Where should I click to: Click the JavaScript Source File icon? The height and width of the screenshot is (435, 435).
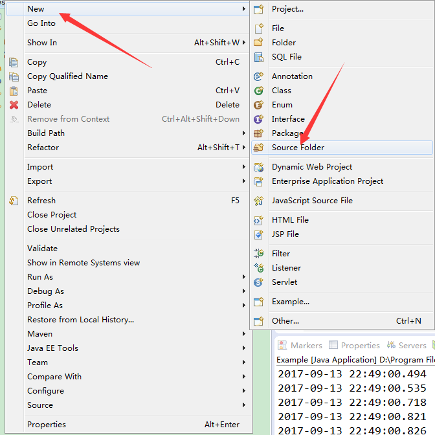point(258,201)
